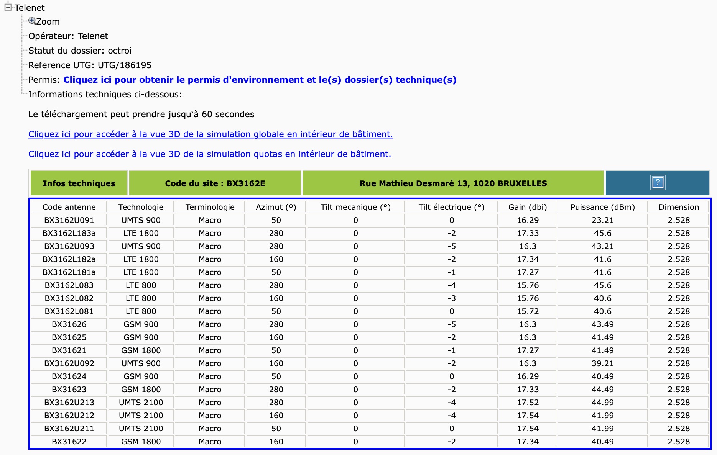The width and height of the screenshot is (717, 455).
Task: Select antenna code BX3162U092
Action: [x=69, y=363]
